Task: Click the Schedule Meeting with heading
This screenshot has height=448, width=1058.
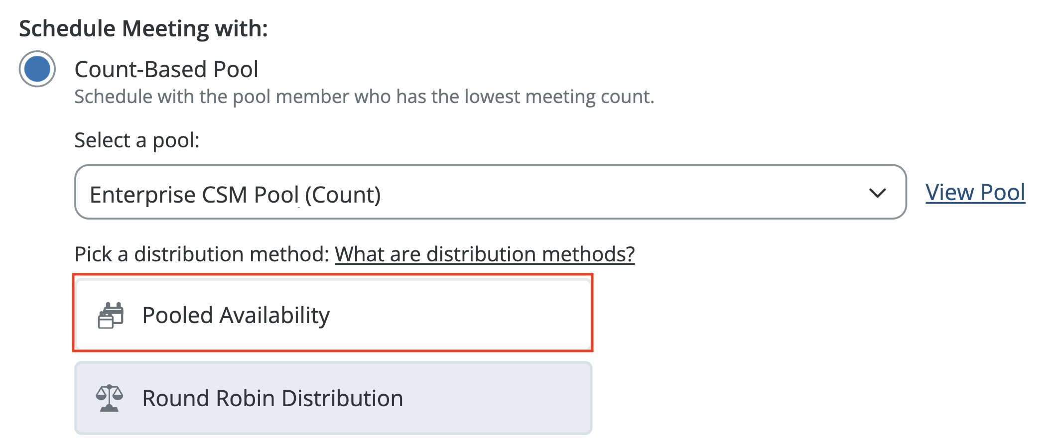Action: (143, 28)
